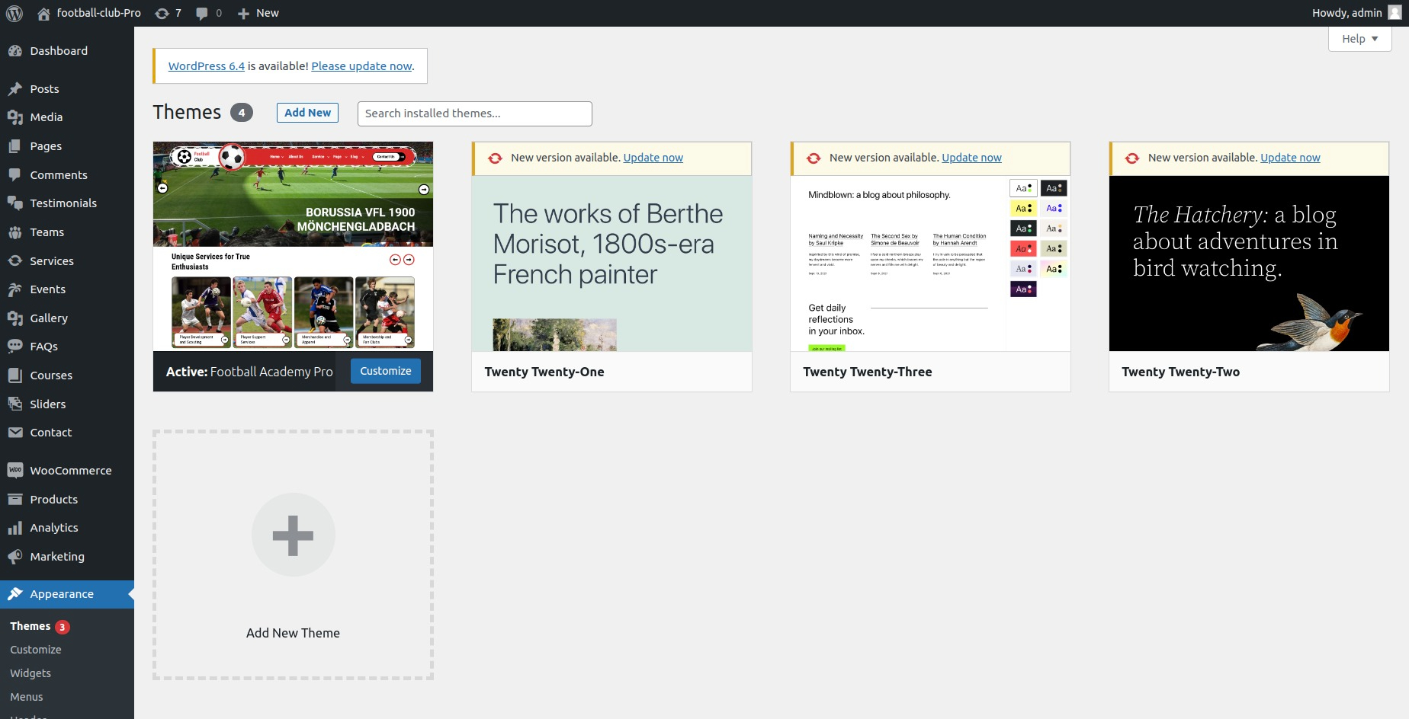
Task: Click the Pages icon in sidebar
Action: coord(15,146)
